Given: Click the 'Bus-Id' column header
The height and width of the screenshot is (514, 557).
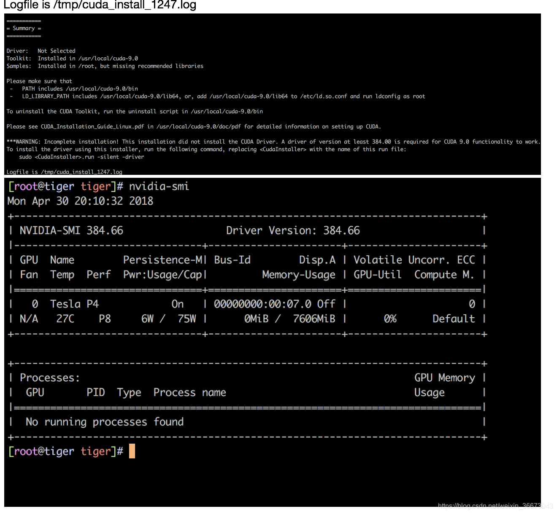Looking at the screenshot, I should (x=232, y=260).
